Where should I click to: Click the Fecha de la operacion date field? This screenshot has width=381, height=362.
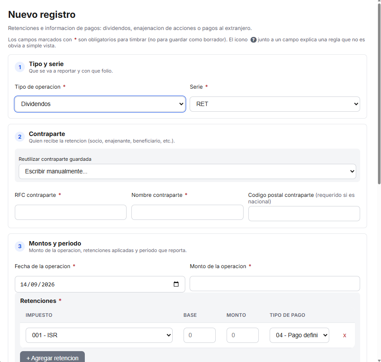pos(100,284)
